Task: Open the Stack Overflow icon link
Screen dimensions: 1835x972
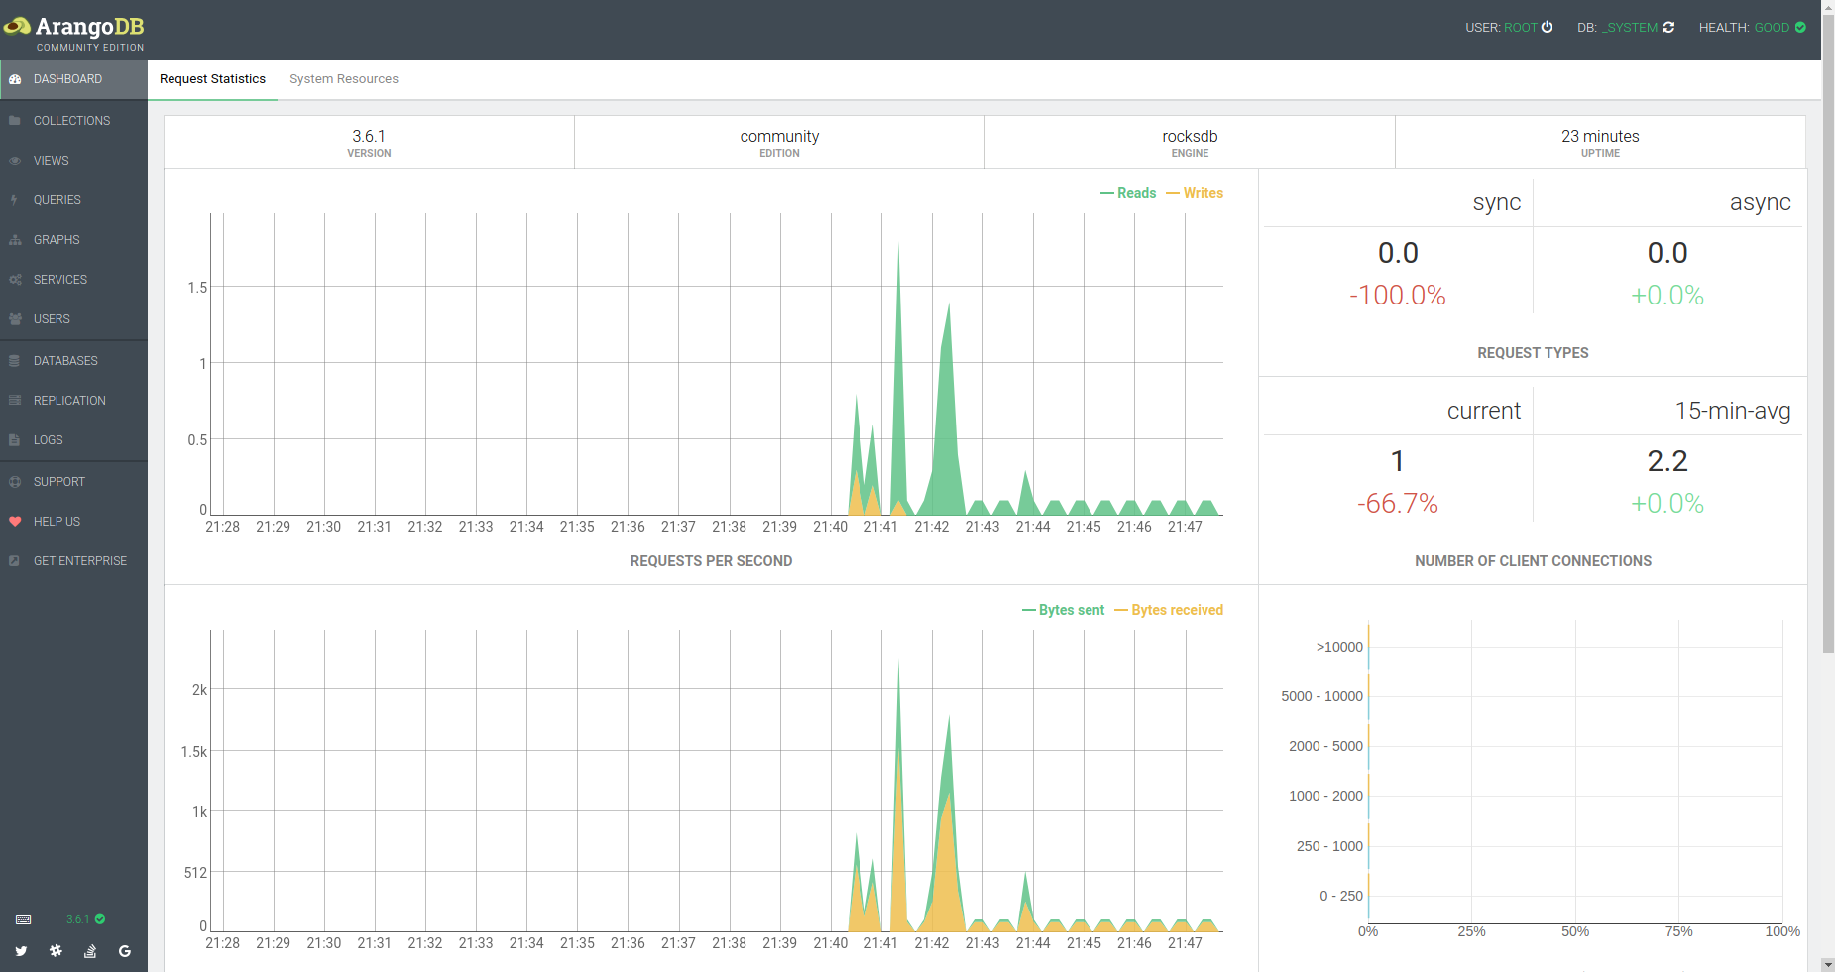Action: point(90,951)
